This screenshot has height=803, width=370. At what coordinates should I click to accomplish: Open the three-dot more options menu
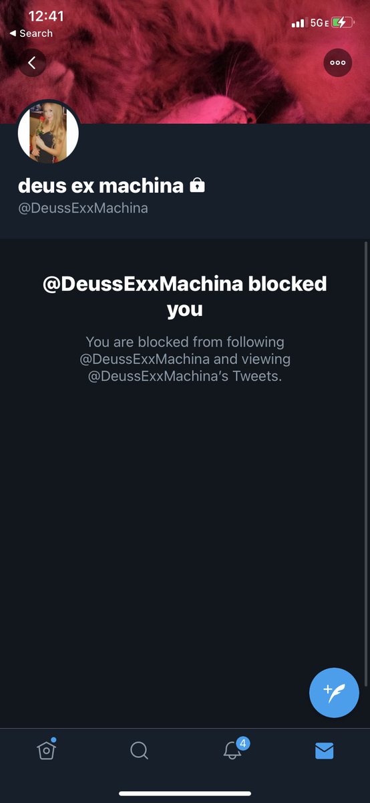point(337,63)
